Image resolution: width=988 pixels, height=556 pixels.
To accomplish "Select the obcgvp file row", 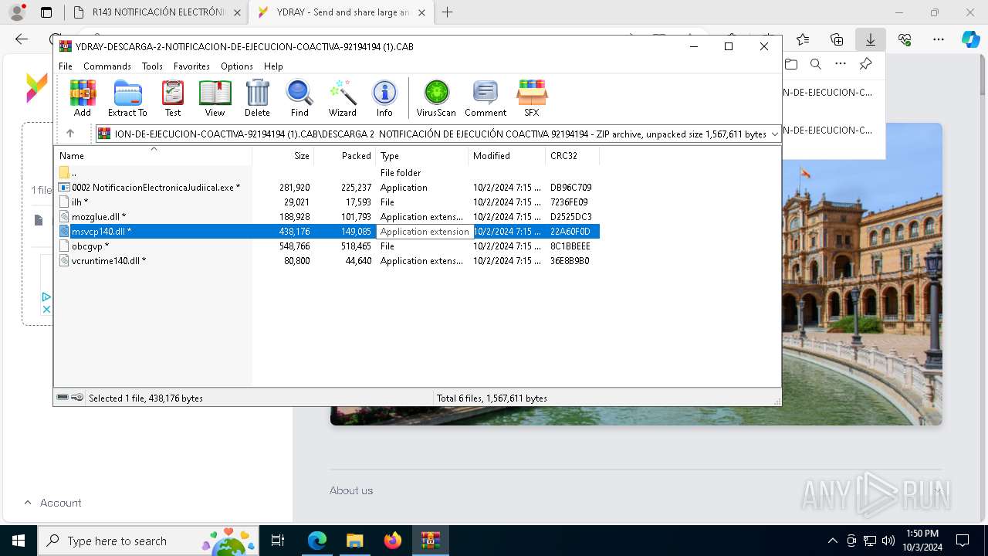I will (327, 246).
